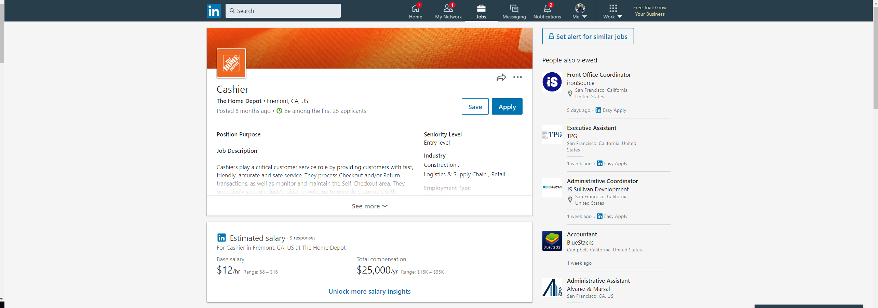Open the Notifications bell

tap(547, 11)
